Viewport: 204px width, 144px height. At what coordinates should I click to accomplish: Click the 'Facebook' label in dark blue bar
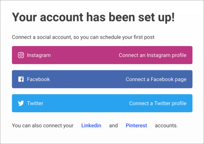(38, 79)
